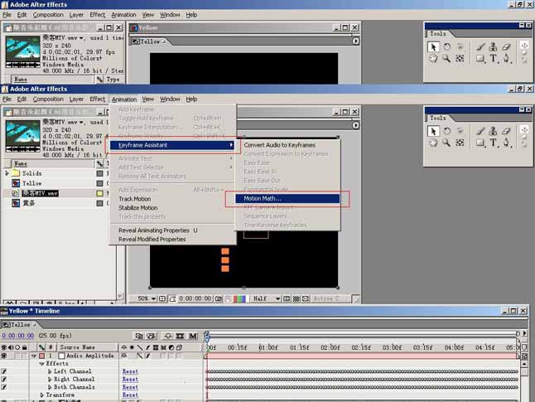This screenshot has width=535, height=402.
Task: Switch to Yellow tab in Timeline window
Action: (x=19, y=324)
